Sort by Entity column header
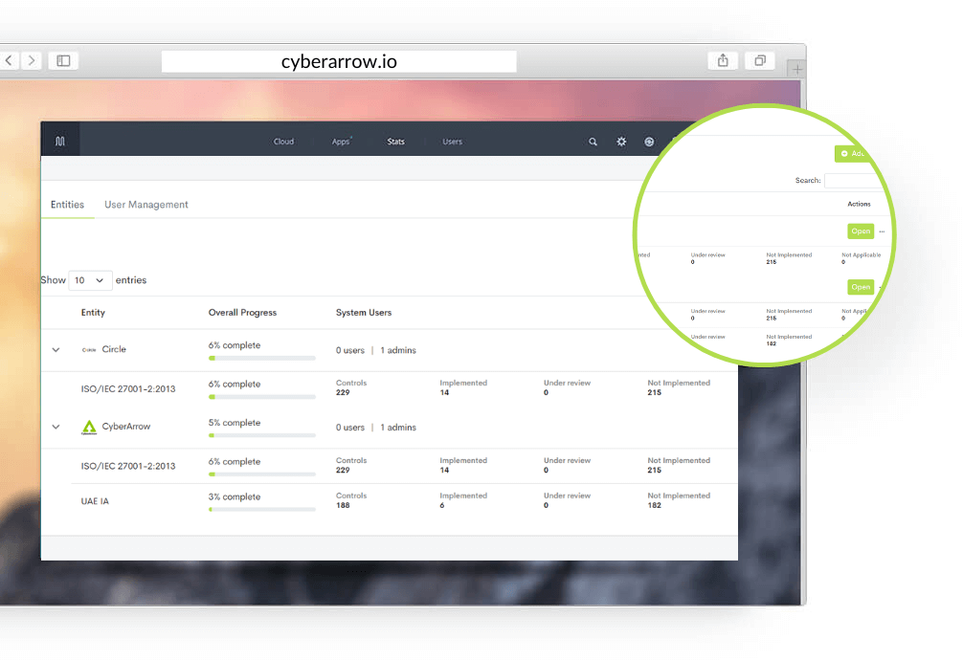This screenshot has width=963, height=661. (94, 313)
